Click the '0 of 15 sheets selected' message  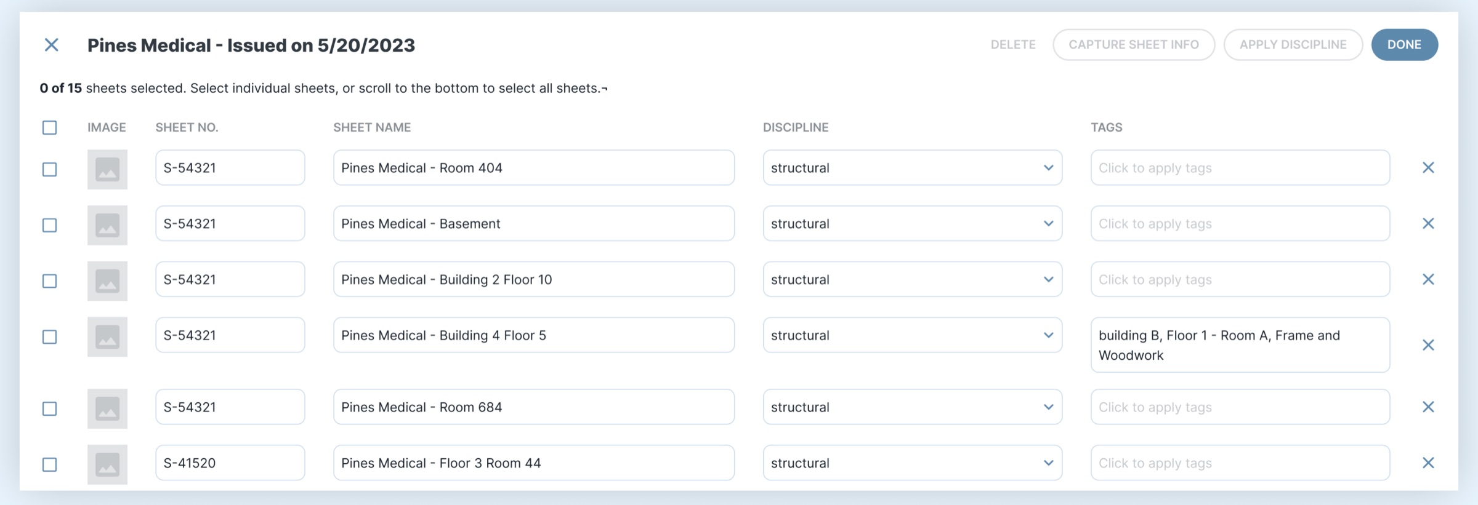[x=323, y=88]
